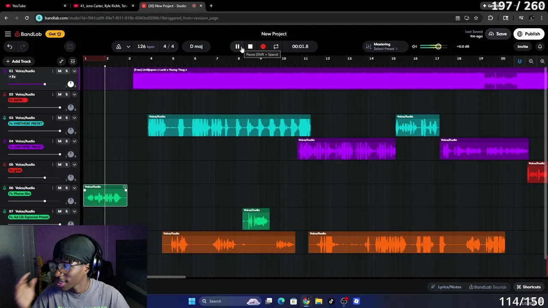This screenshot has width=548, height=308.
Task: Stop playback
Action: [250, 46]
